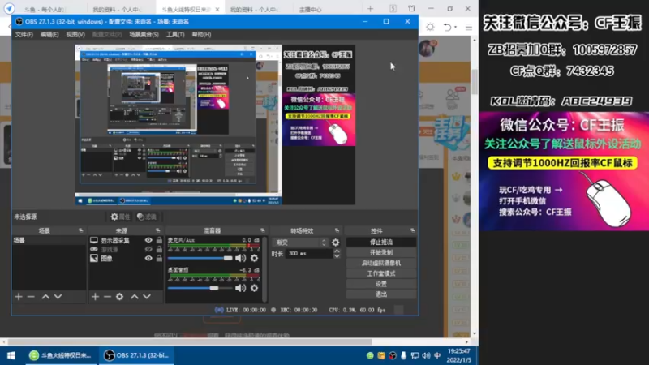Screen dimensions: 649x365
Task: Adjust the 麦克风/Aux volume slider
Action: tap(200, 258)
